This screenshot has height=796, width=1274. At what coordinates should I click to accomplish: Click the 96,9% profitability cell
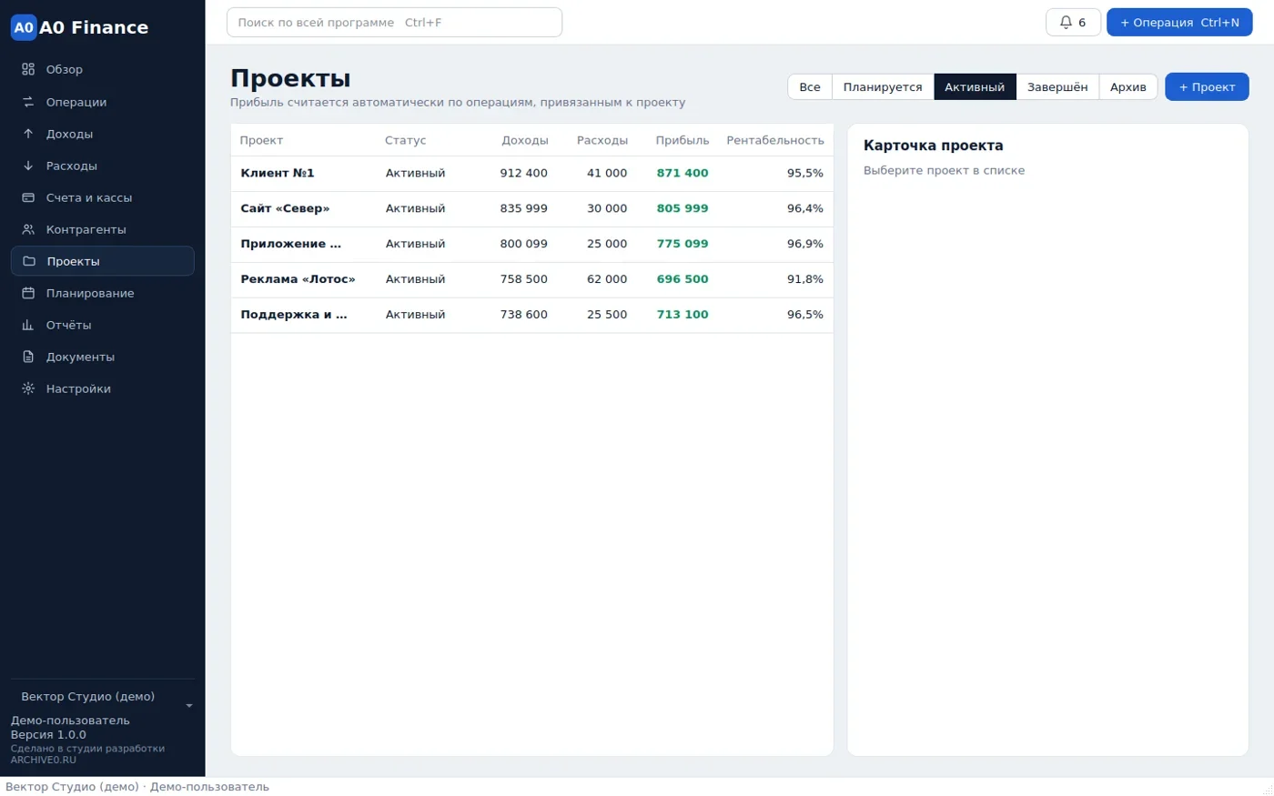click(805, 244)
